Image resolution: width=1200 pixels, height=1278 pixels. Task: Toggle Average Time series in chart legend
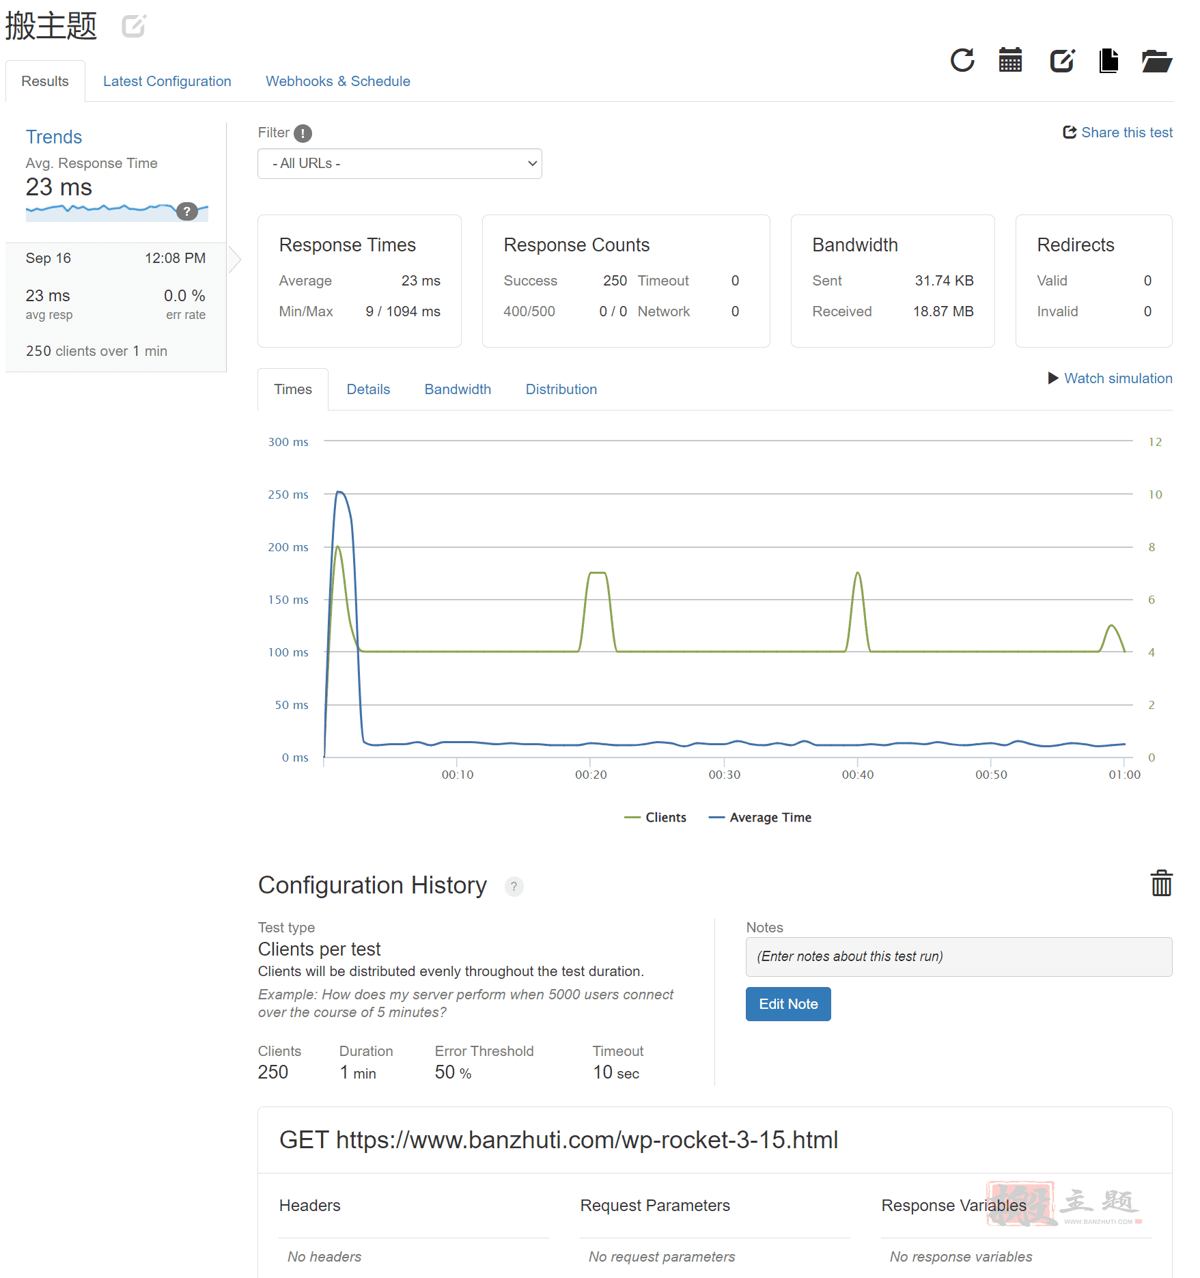[x=760, y=818]
